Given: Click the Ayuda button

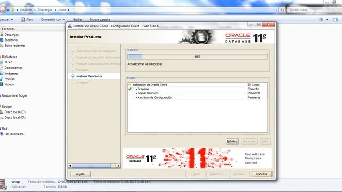Looking at the screenshot, I should pos(81,174).
